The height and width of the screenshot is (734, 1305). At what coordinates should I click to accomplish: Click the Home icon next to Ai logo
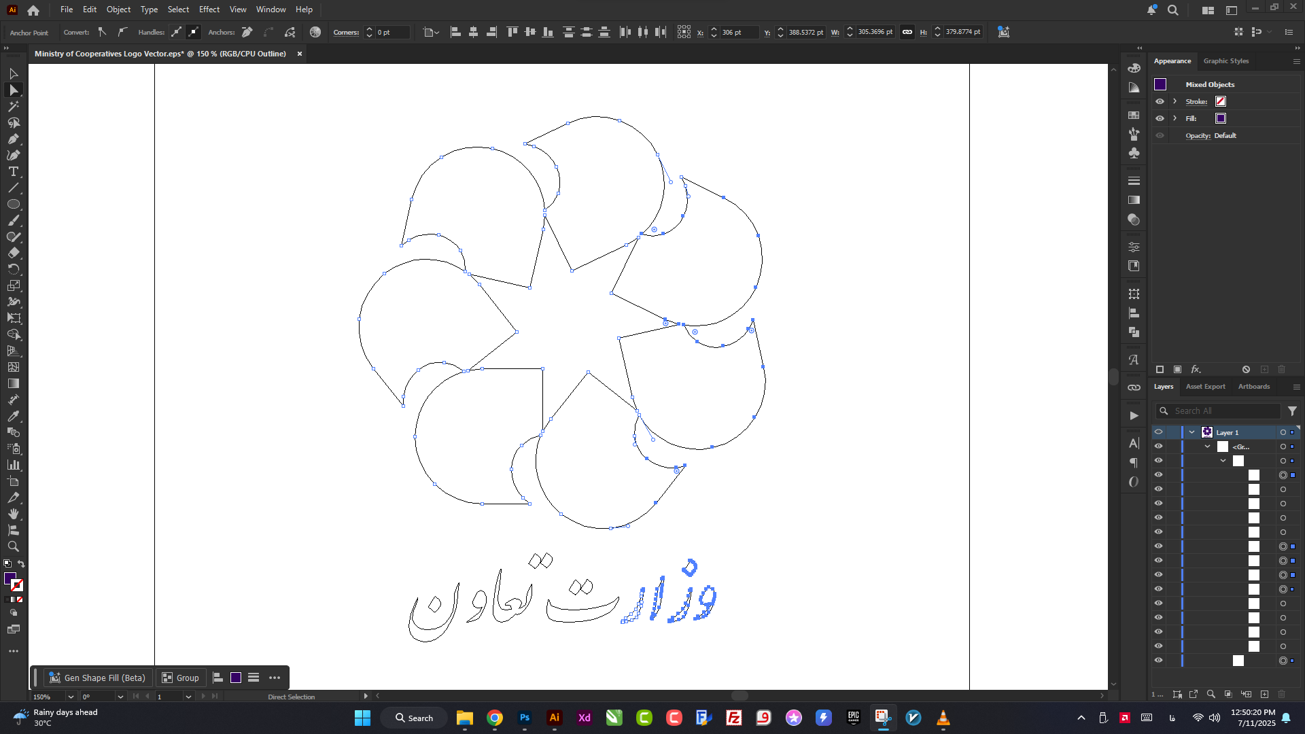pos(33,10)
